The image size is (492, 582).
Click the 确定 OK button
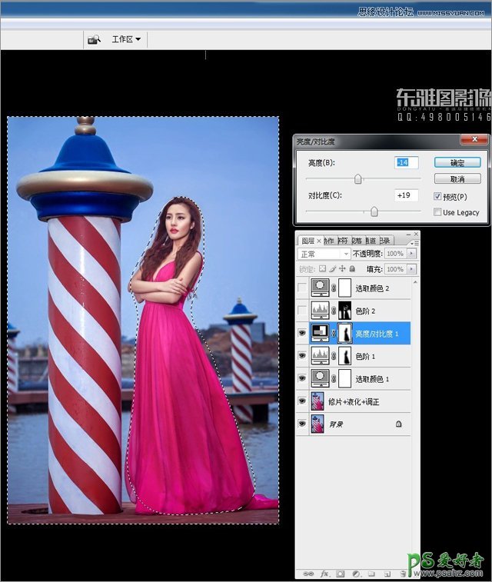[457, 163]
